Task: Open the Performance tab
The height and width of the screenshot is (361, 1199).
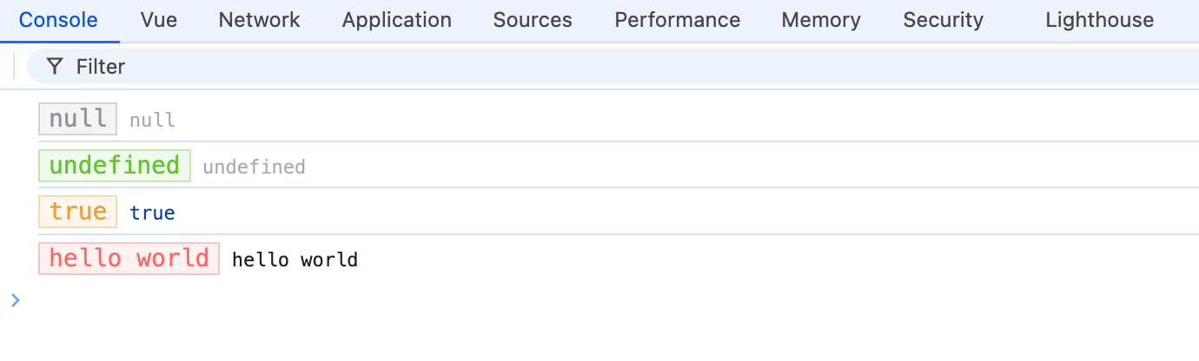Action: coord(678,20)
